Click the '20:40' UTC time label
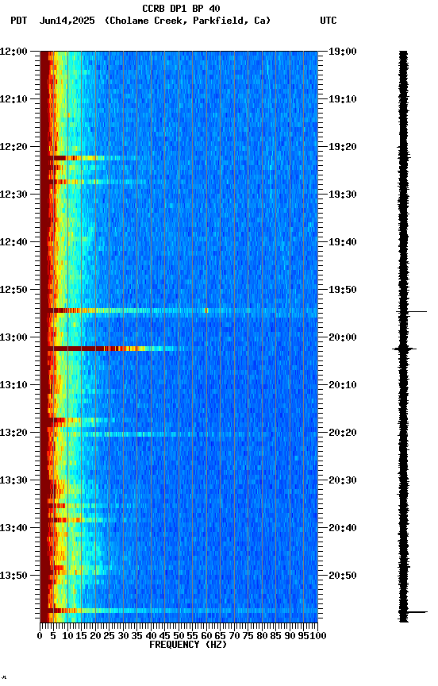This screenshot has height=686, width=438. point(343,528)
